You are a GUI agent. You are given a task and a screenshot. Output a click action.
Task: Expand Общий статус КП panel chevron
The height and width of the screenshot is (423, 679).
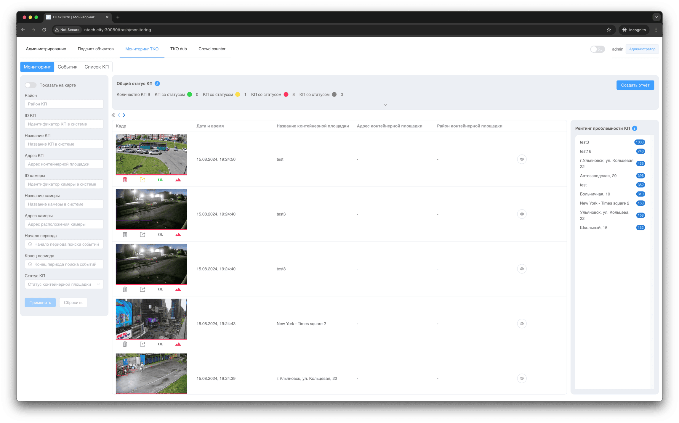click(x=385, y=105)
